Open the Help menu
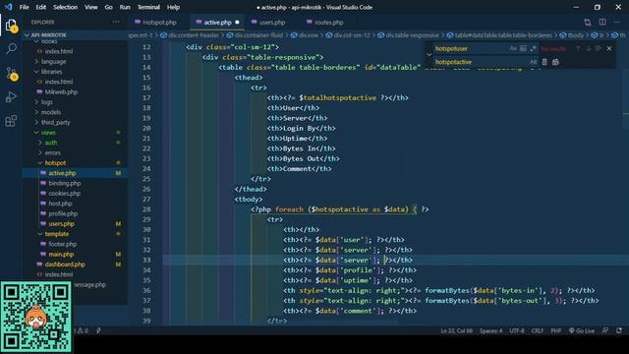This screenshot has height=354, width=629. tap(173, 7)
